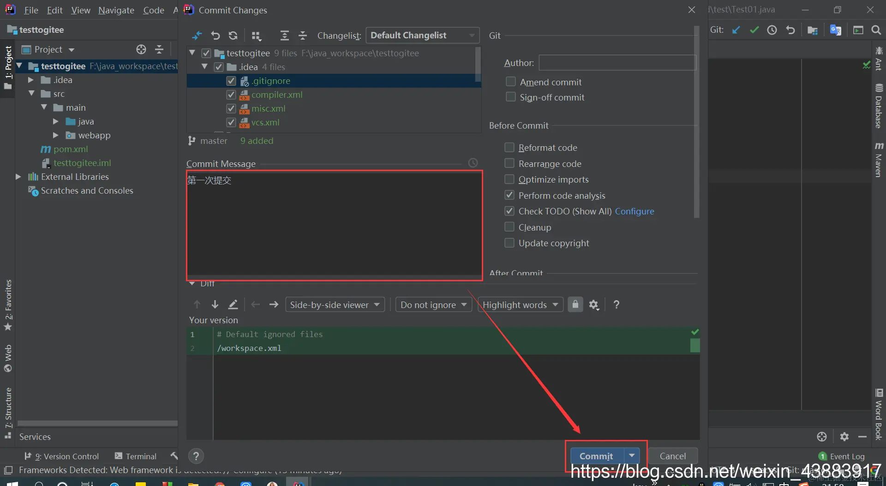Click into the Commit Message text area

335,225
